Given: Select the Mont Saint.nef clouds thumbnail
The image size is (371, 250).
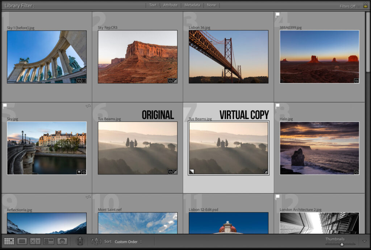Looking at the screenshot, I should click(x=137, y=223).
